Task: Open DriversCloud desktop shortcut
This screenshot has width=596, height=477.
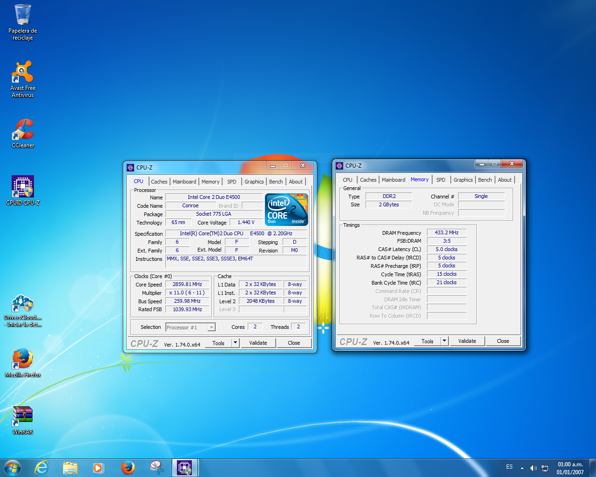Action: pyautogui.click(x=23, y=311)
